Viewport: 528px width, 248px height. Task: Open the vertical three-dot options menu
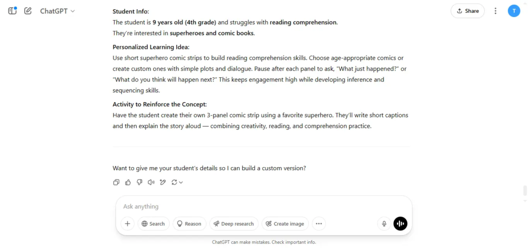(496, 11)
